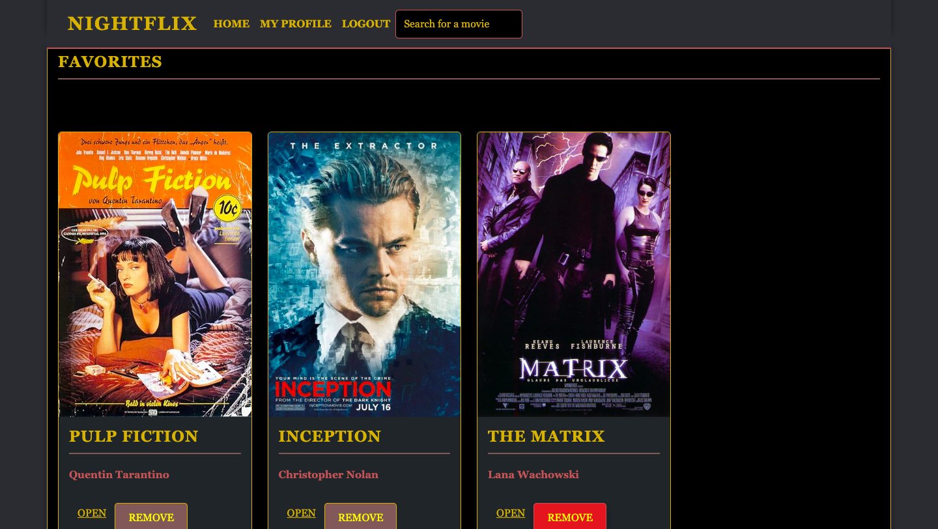Open The Matrix movie page
The height and width of the screenshot is (529, 938).
coord(511,513)
